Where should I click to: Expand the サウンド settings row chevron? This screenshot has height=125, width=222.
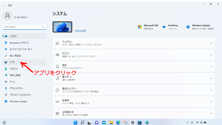[x=211, y=55]
